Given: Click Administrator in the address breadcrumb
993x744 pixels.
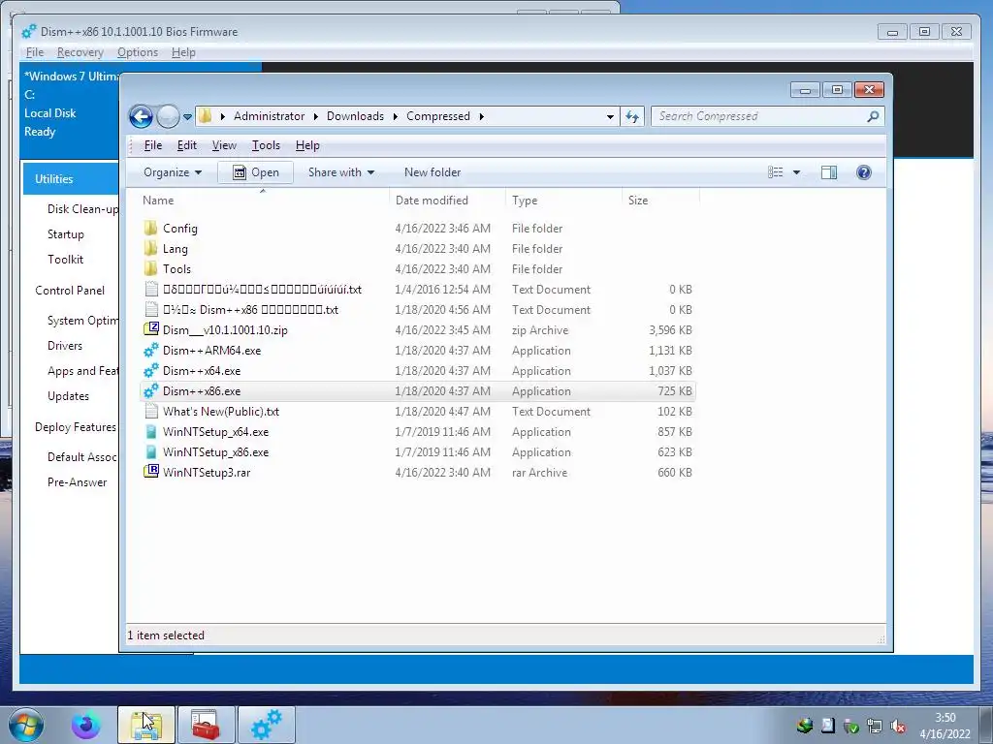Looking at the screenshot, I should (x=269, y=116).
